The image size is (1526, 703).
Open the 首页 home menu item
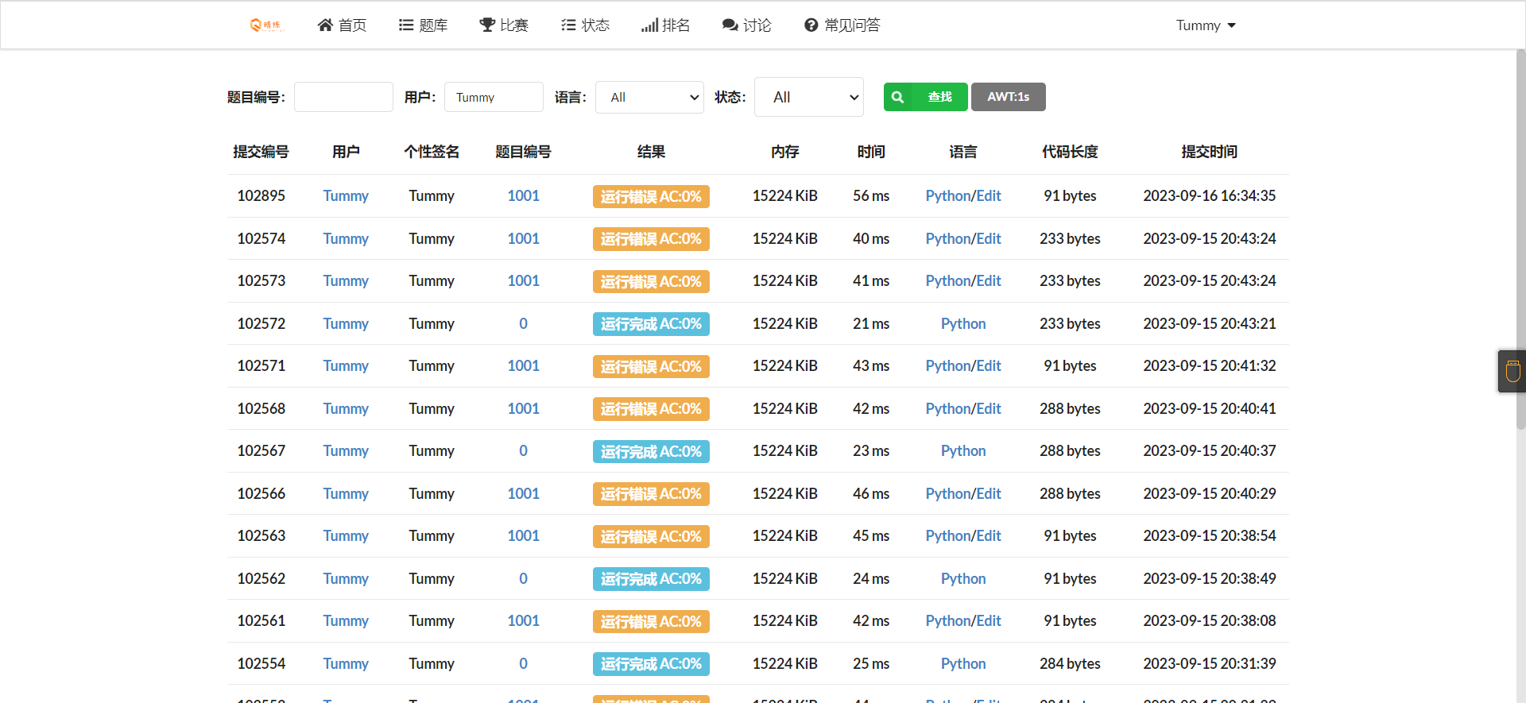click(x=342, y=25)
